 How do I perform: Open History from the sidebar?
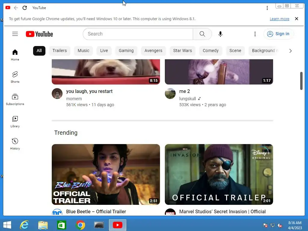pyautogui.click(x=15, y=144)
